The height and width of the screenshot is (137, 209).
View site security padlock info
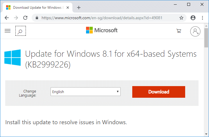coord(37,18)
